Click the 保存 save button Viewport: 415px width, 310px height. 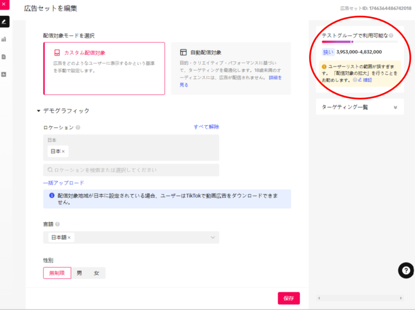(289, 298)
